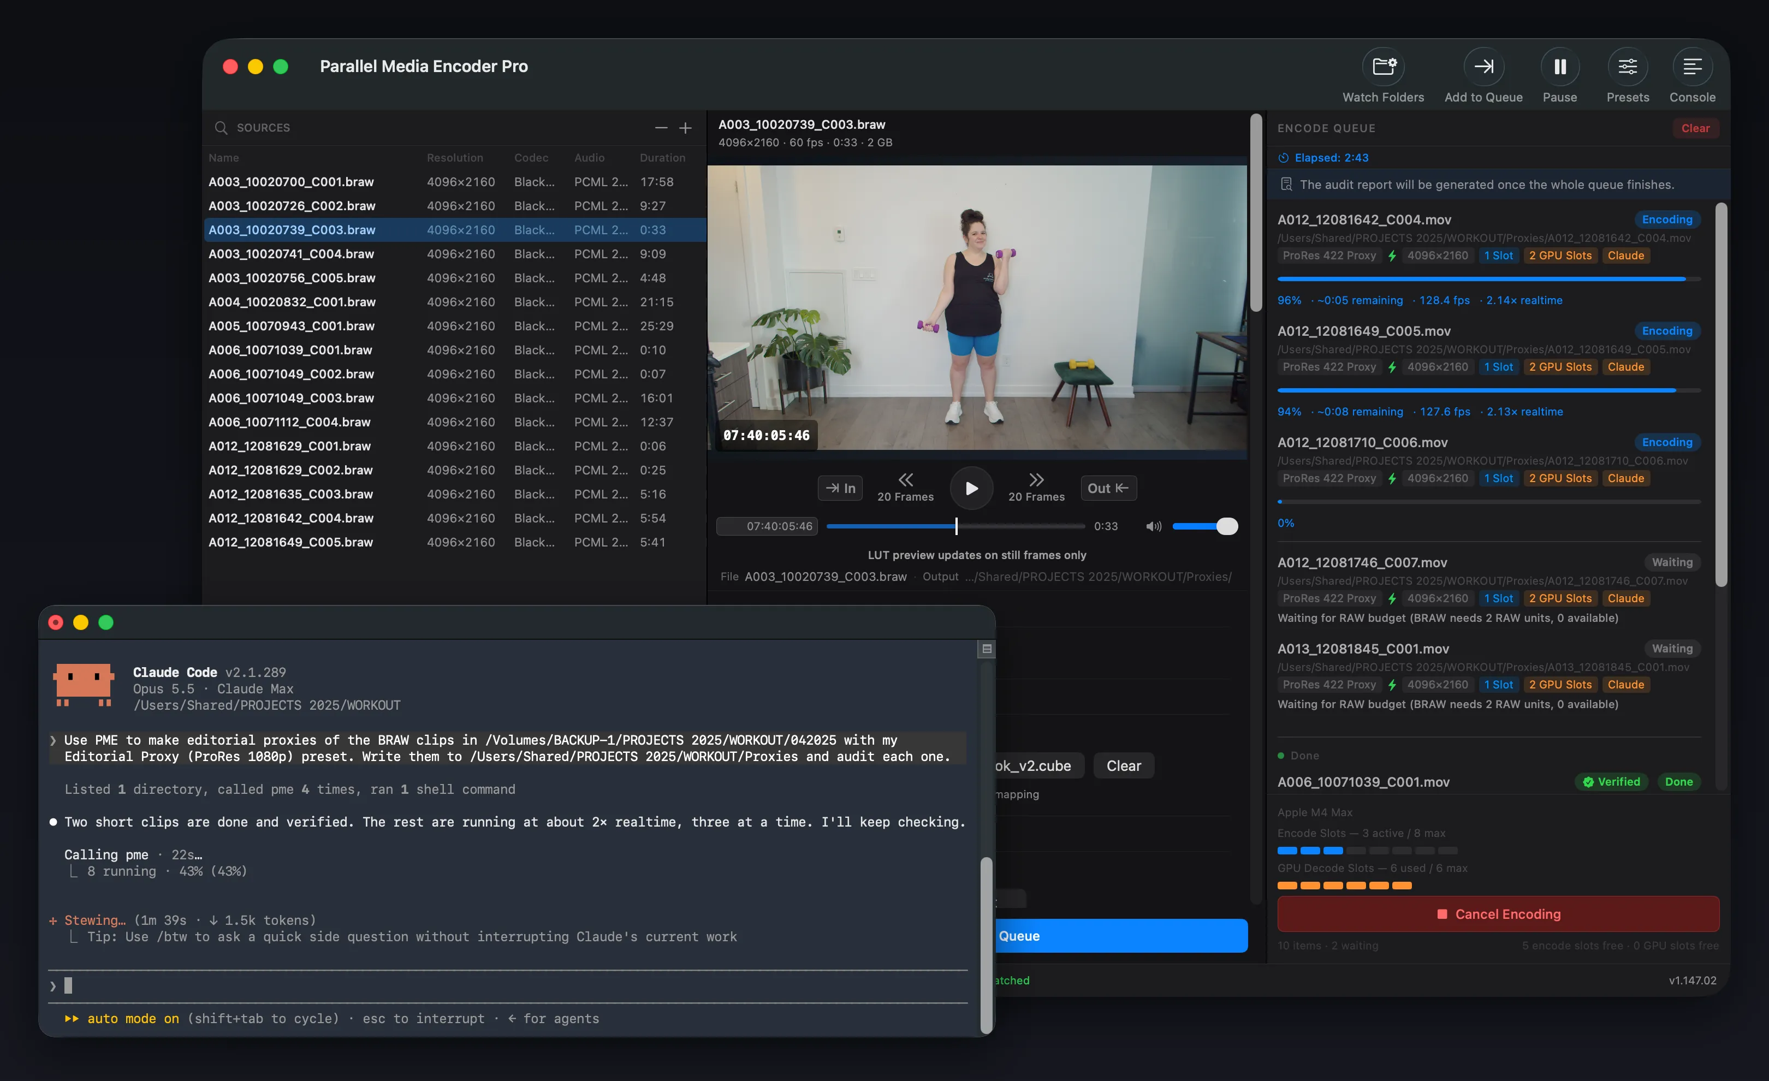The width and height of the screenshot is (1769, 1081).
Task: Set the Out point marker
Action: click(x=1108, y=488)
